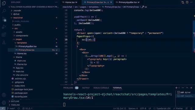Maximize the panel with the up chevron
The width and height of the screenshot is (195, 110).
pos(187,88)
